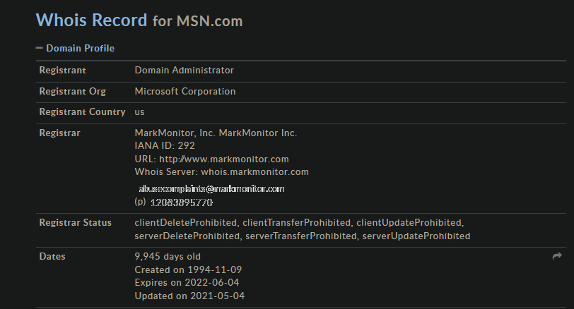Click the 'Registrar Status' row label
Image resolution: width=574 pixels, height=309 pixels.
pos(76,223)
